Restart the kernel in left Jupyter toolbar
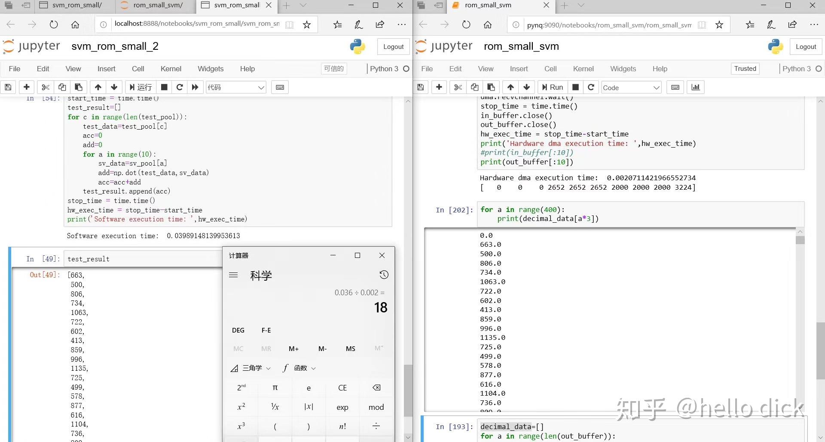This screenshot has width=825, height=442. tap(180, 88)
